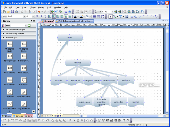The height and width of the screenshot is (127, 170).
Task: Pick the ellipse drawing tool
Action: pos(136,17)
